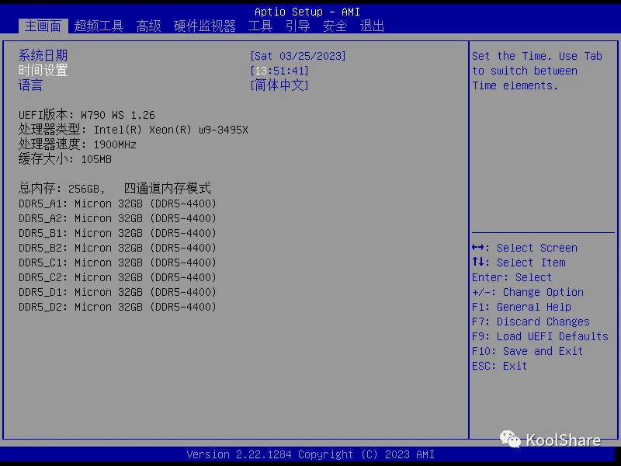Screen dimensions: 621x466
Task: Click the Select Item arrows hint
Action: point(519,263)
